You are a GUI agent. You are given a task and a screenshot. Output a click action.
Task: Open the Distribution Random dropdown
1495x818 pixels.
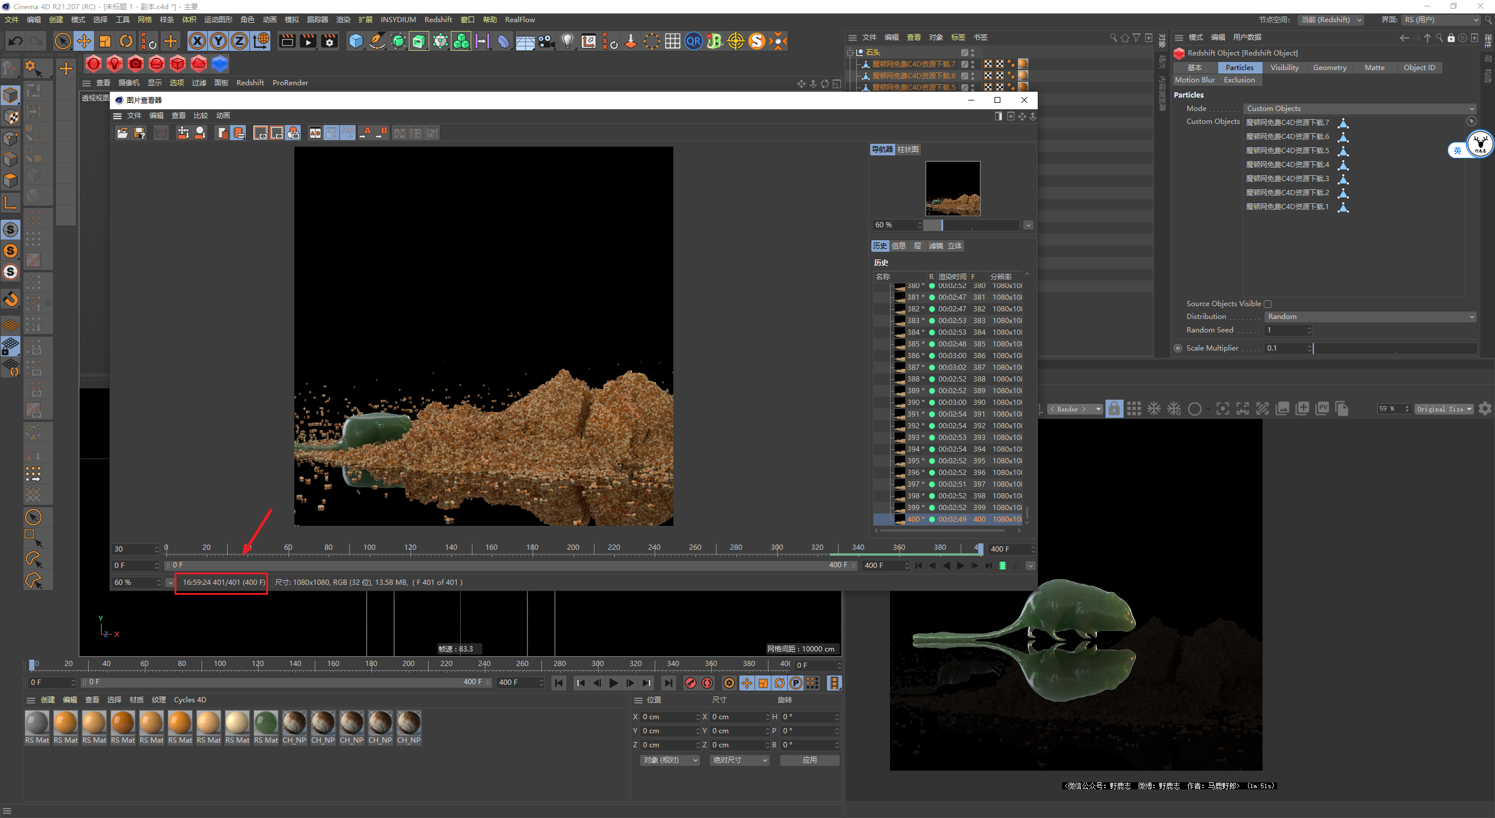click(1369, 317)
